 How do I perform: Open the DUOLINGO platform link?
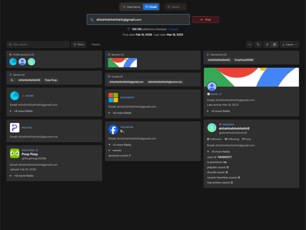(x=28, y=150)
